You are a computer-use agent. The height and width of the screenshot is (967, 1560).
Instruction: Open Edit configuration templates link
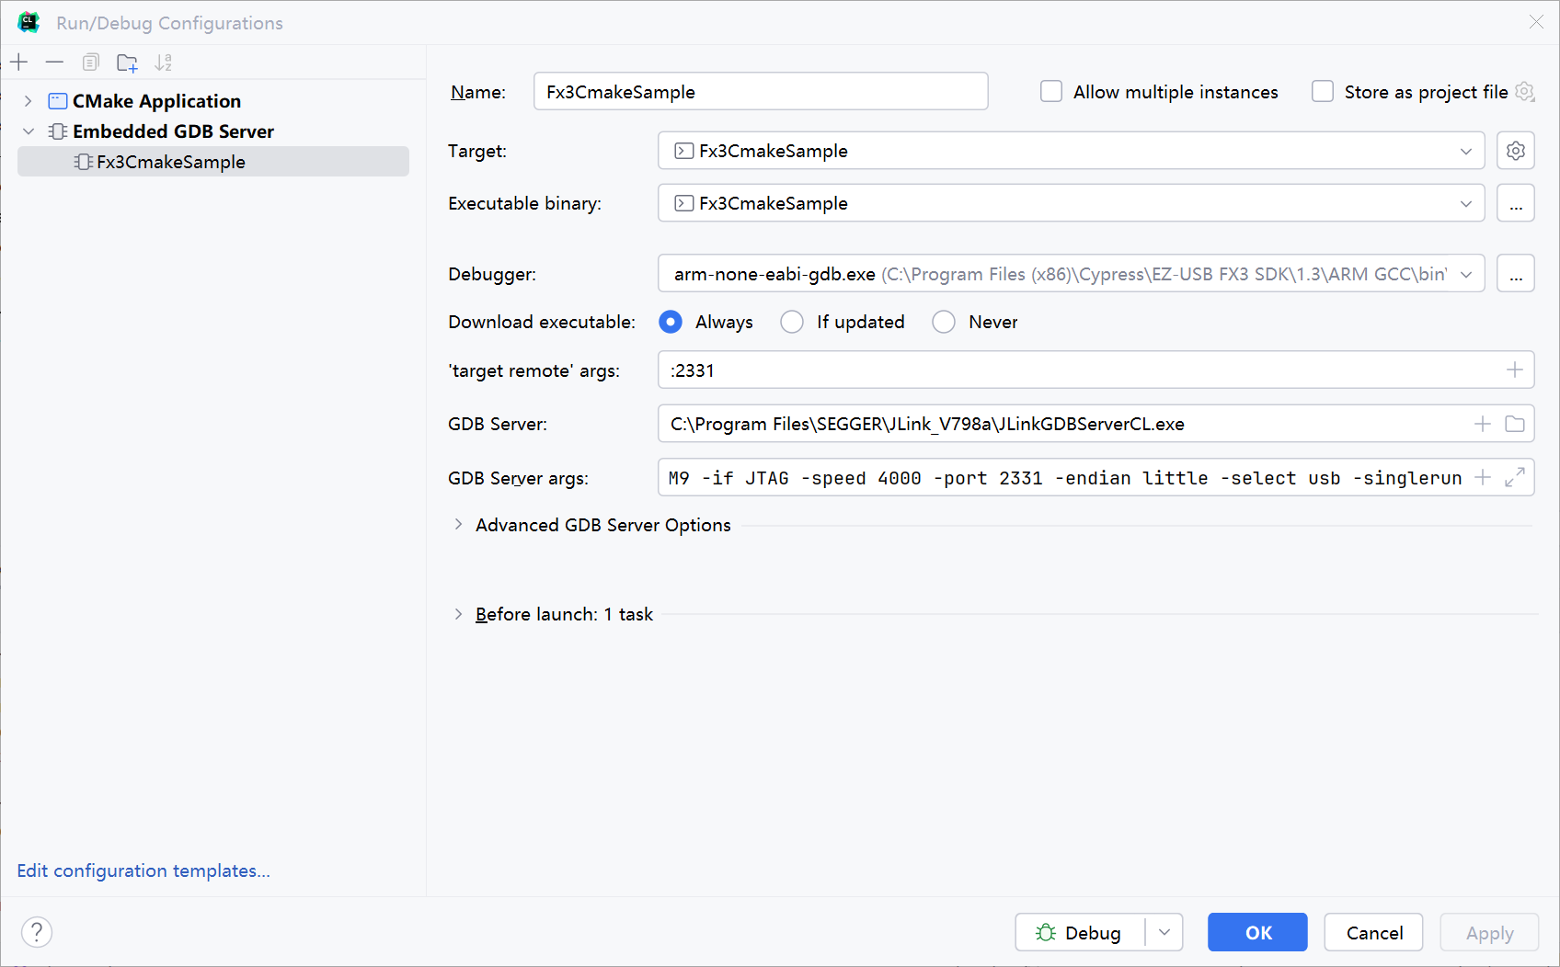click(x=143, y=870)
